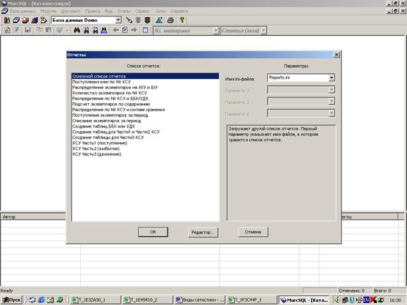Click the left arrow previous record icon

click(x=115, y=30)
